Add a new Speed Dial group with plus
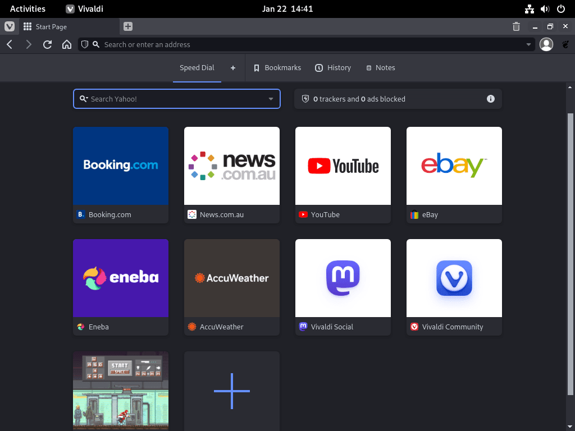The width and height of the screenshot is (575, 431). [232, 67]
